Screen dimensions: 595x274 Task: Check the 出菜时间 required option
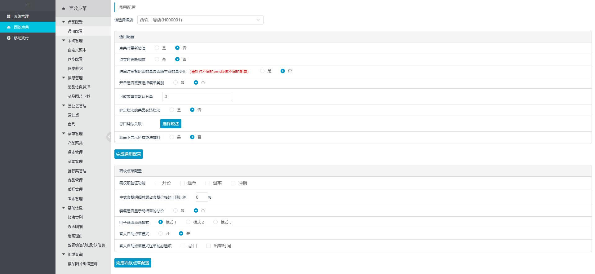pos(208,246)
